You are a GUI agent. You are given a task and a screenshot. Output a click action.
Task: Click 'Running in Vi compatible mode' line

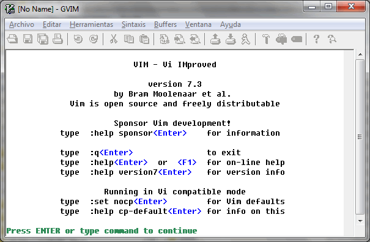pos(175,192)
